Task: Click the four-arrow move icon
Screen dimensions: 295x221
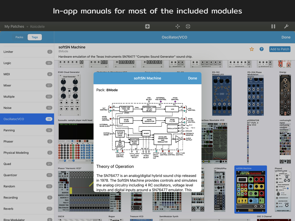Action: click(178, 27)
